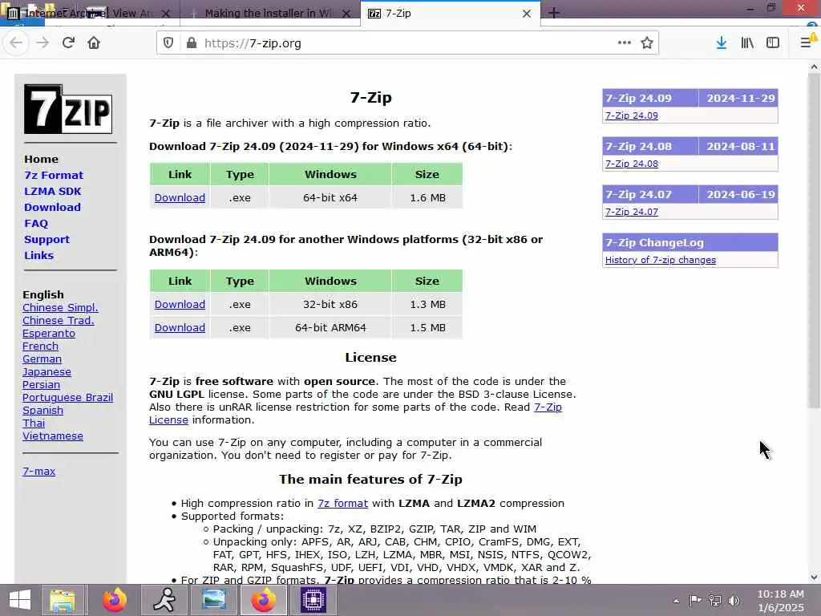The image size is (821, 616).
Task: Reload the 7-zip.org page
Action: [68, 43]
